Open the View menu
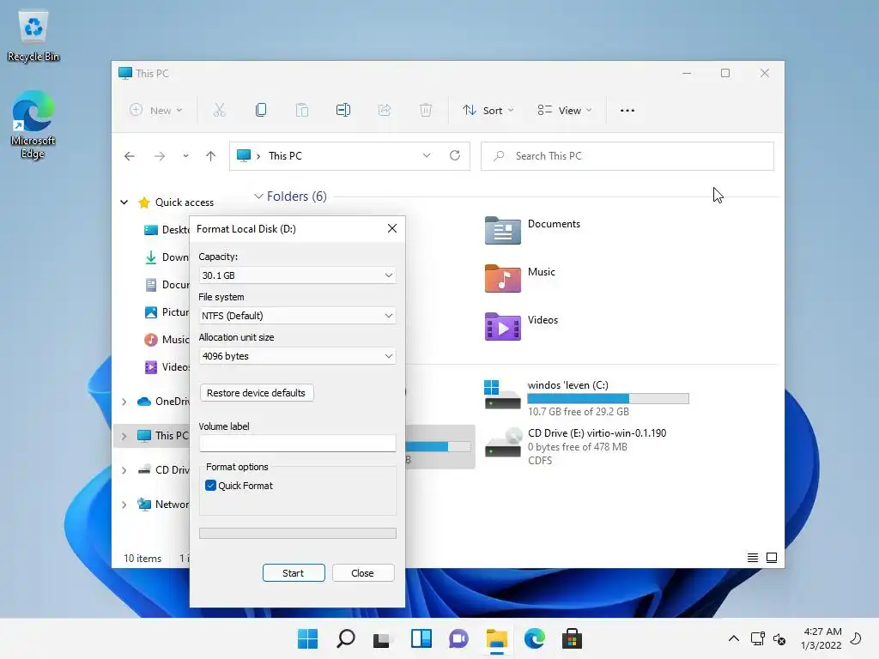The width and height of the screenshot is (879, 659). (565, 111)
